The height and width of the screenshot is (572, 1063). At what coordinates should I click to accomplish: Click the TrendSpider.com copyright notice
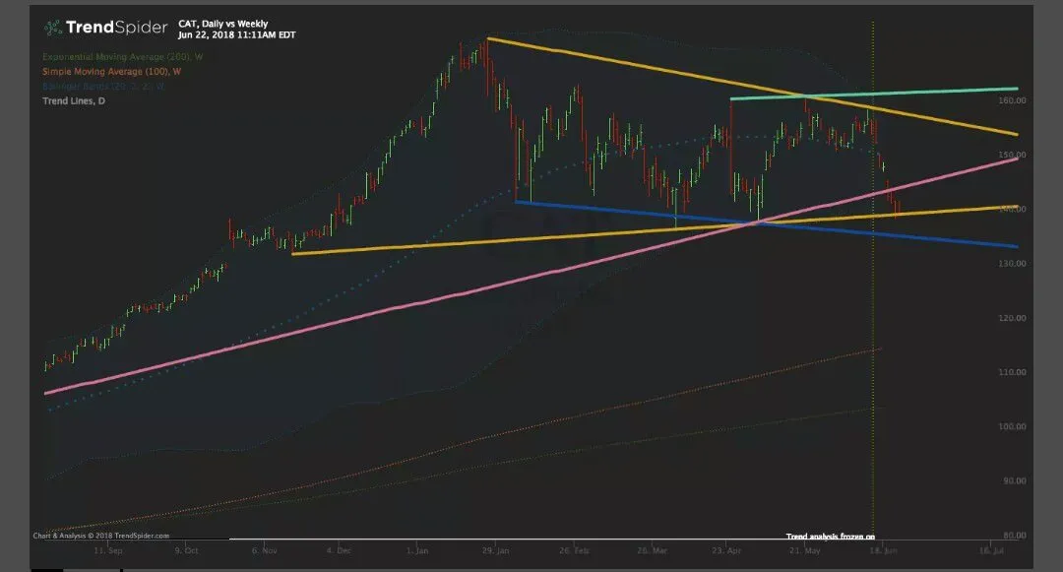tap(101, 536)
